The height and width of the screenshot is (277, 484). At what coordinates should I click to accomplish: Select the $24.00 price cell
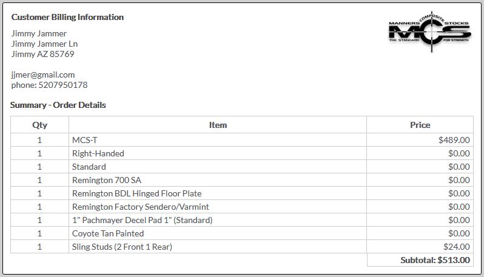420,247
